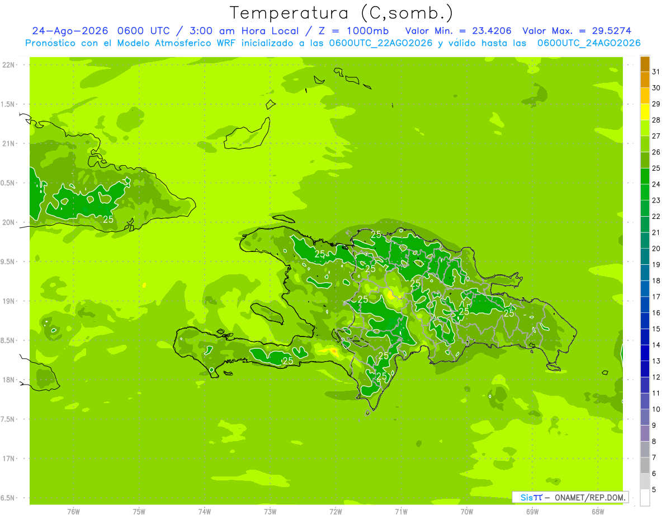This screenshot has width=671, height=519.
Task: Click the 25 contour label on Haiti's southern peninsula
Action: 288,361
